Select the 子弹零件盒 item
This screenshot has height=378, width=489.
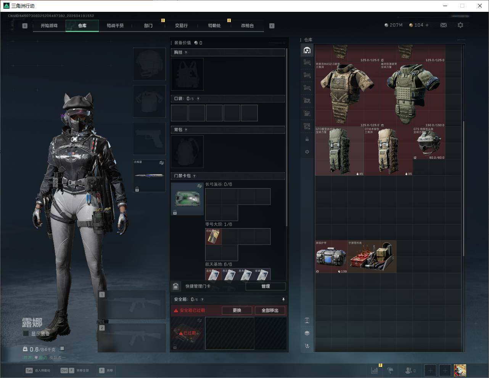pyautogui.click(x=372, y=256)
